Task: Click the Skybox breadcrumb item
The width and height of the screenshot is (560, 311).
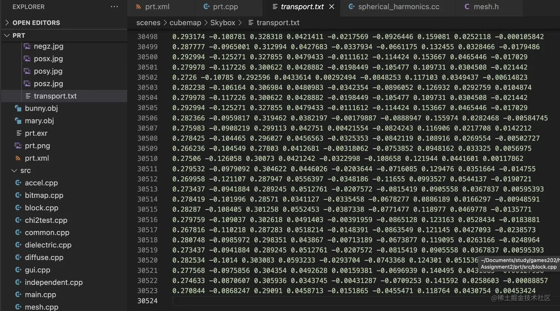Action: coord(223,23)
